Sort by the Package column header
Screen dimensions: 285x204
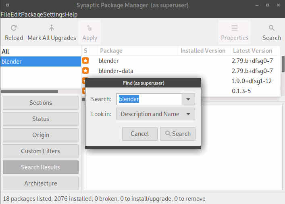pos(137,51)
